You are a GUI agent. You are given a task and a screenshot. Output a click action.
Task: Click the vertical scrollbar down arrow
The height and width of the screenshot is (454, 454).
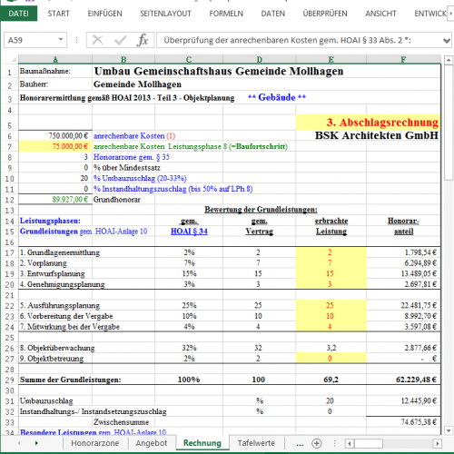click(449, 430)
